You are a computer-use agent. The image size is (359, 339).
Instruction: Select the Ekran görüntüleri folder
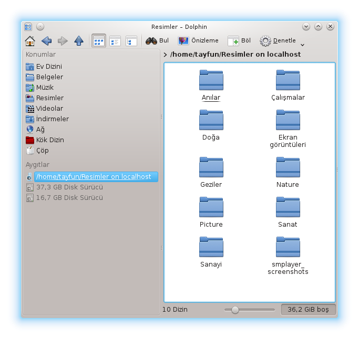tap(288, 129)
